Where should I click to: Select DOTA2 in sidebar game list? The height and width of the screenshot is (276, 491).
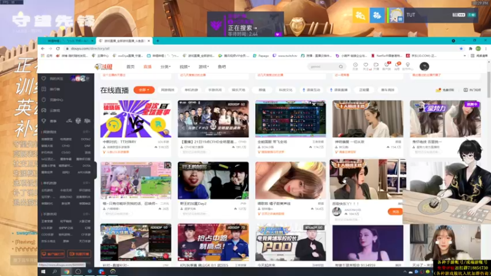click(x=85, y=139)
